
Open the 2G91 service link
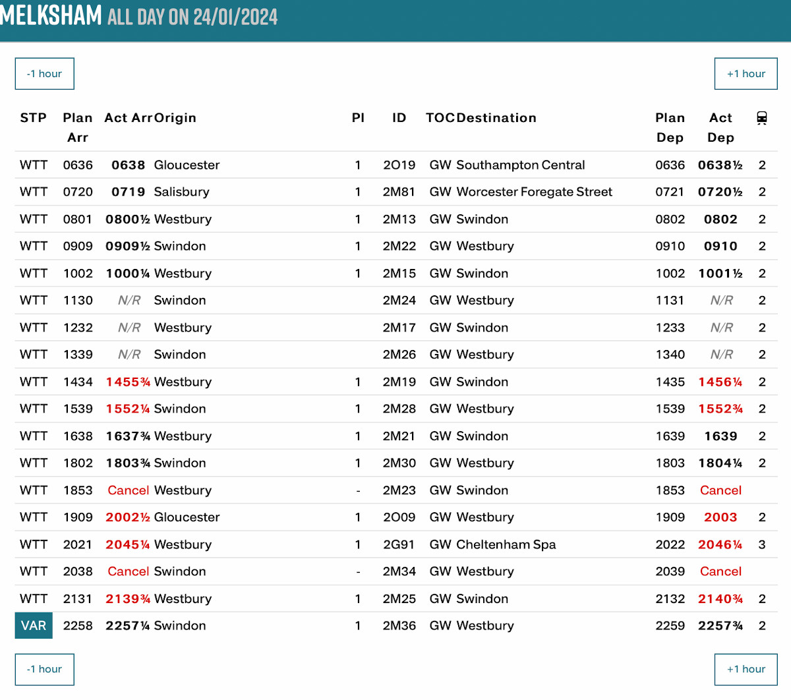399,545
